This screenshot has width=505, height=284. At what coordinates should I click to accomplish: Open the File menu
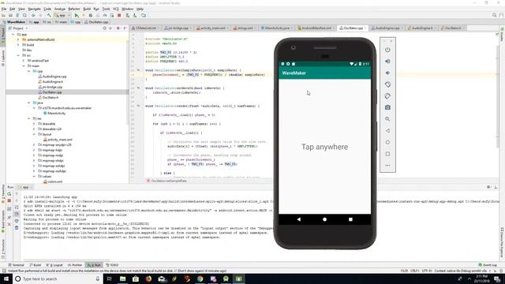[4, 9]
